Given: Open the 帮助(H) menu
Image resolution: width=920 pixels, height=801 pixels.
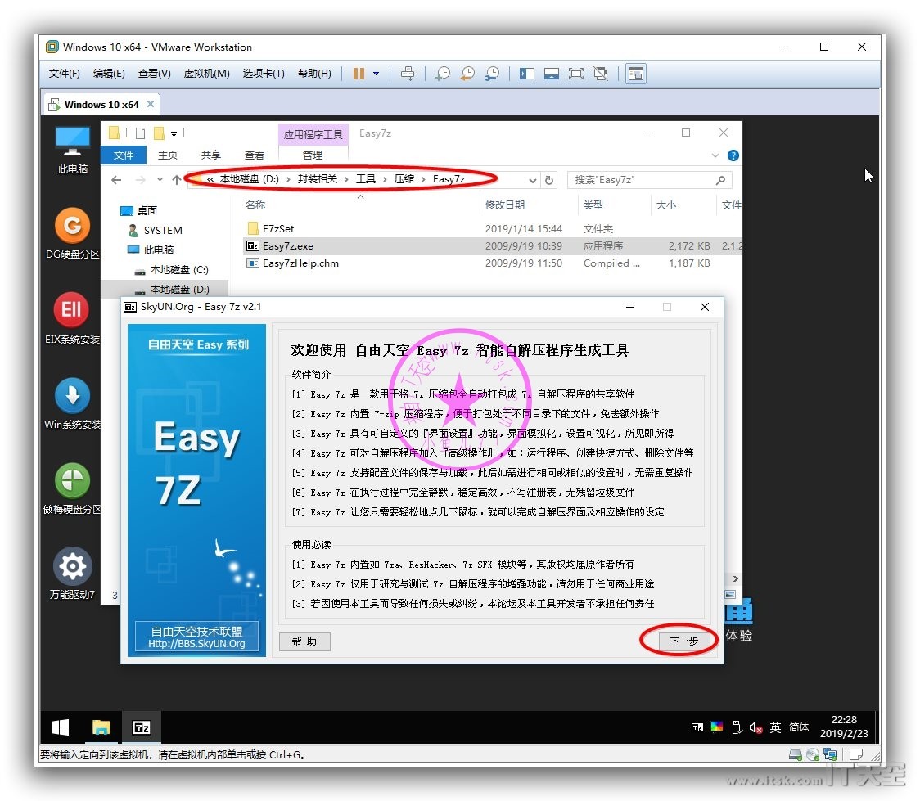Looking at the screenshot, I should (314, 74).
